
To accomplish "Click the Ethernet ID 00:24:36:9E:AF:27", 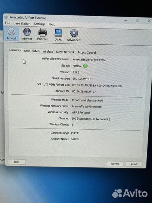I will click(84, 92).
